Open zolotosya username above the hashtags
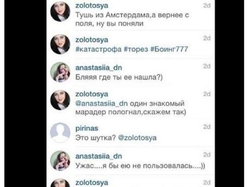This screenshot has width=249, height=187. [x=92, y=40]
